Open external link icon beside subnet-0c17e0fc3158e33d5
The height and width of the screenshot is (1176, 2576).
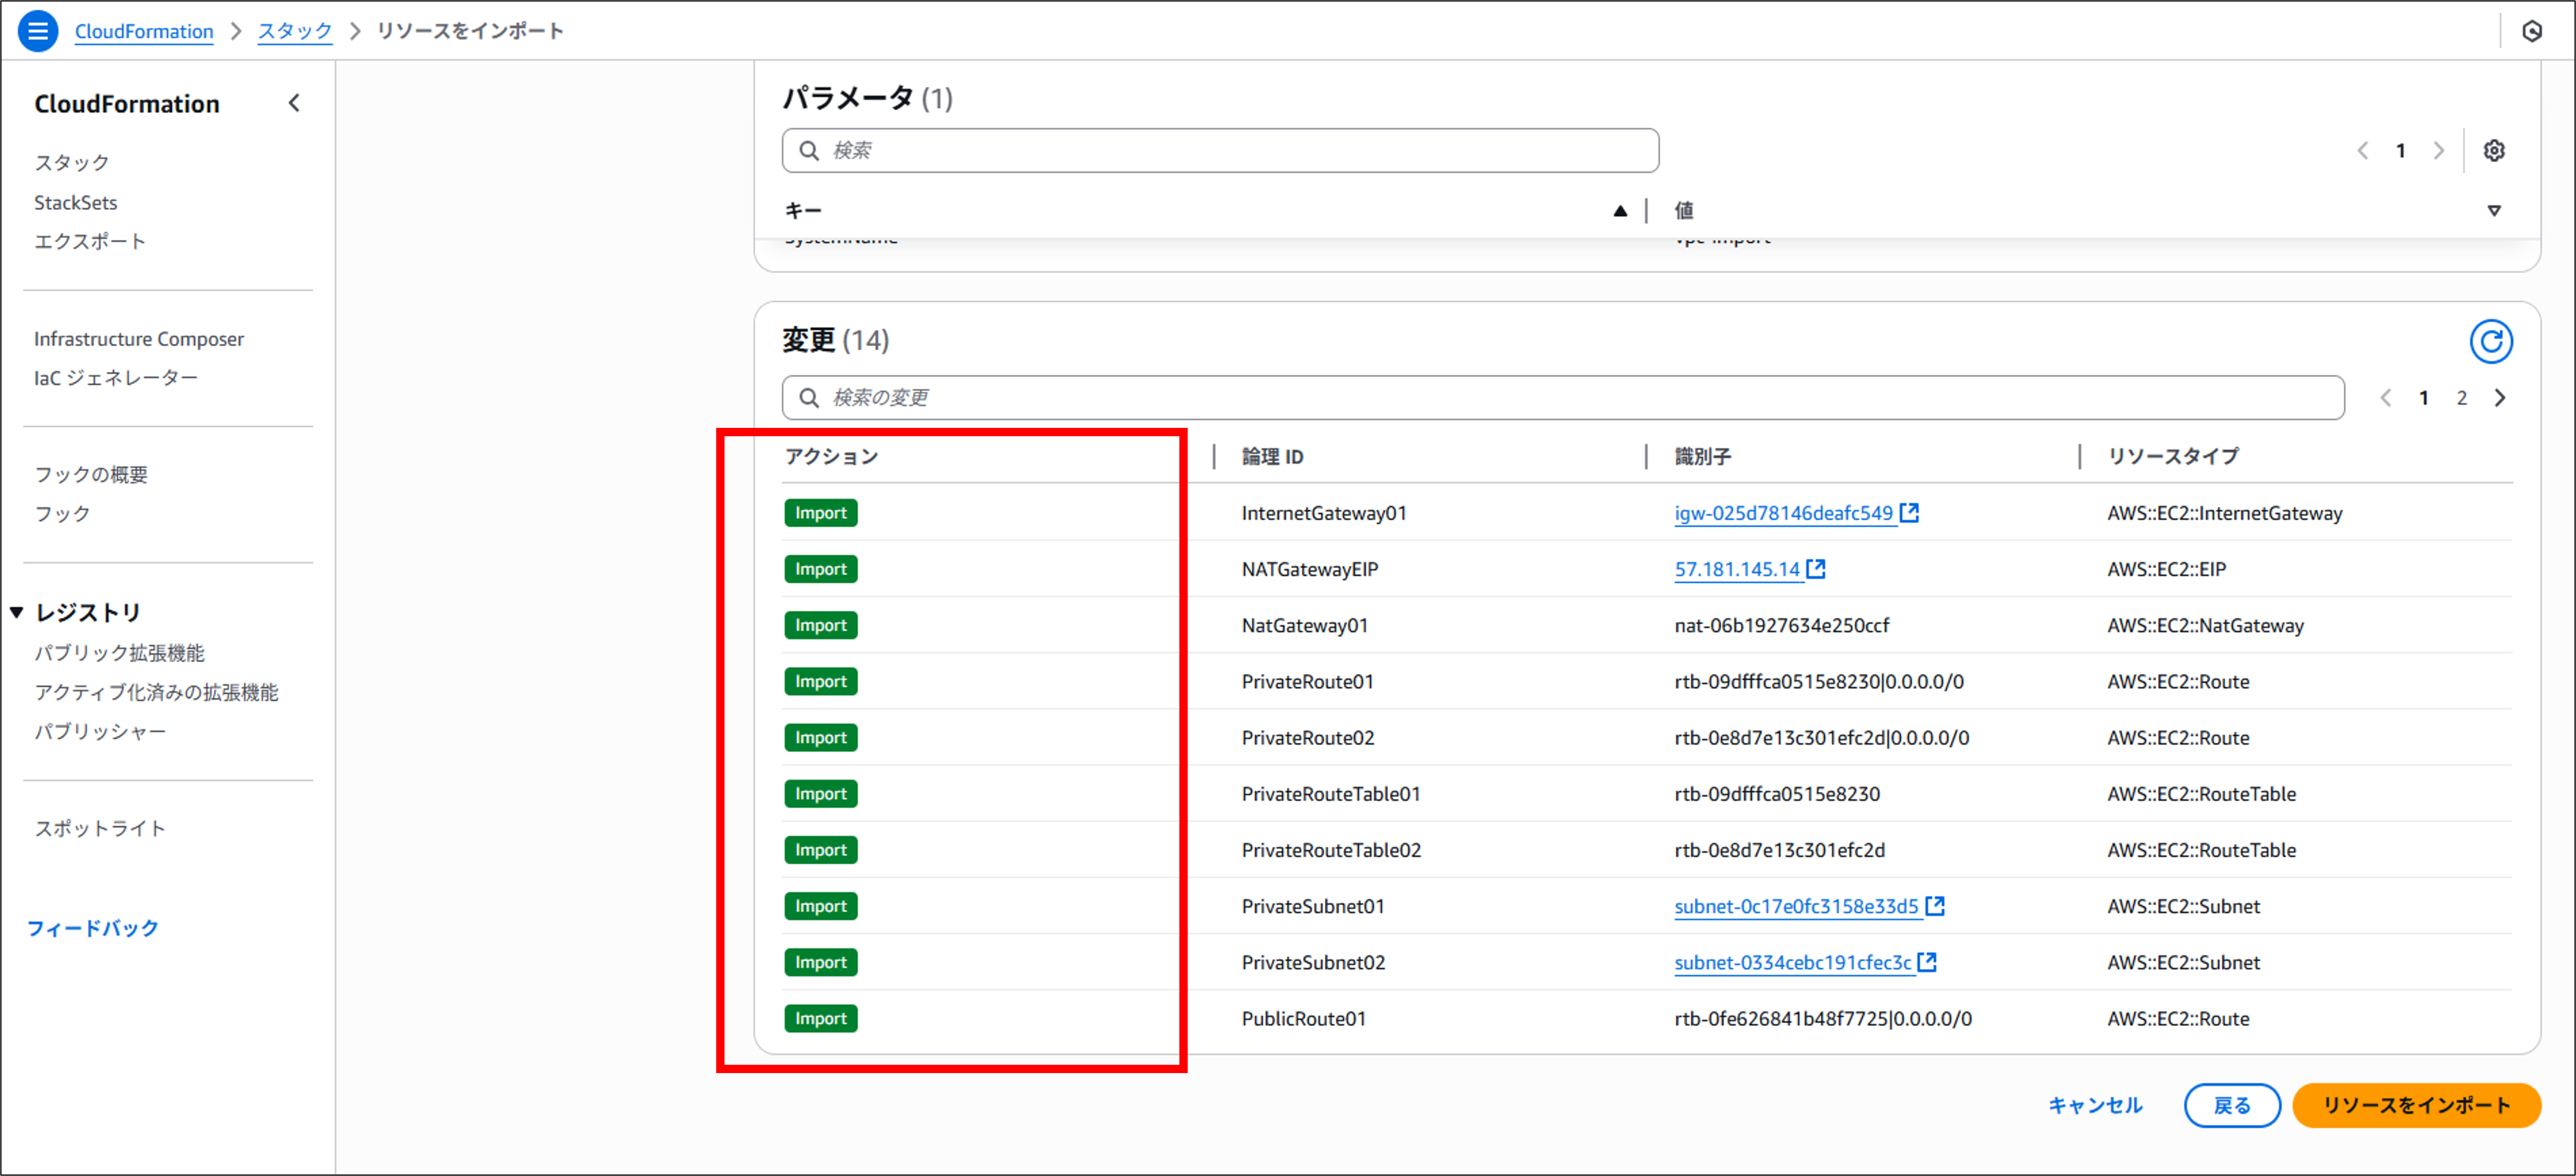click(1935, 905)
